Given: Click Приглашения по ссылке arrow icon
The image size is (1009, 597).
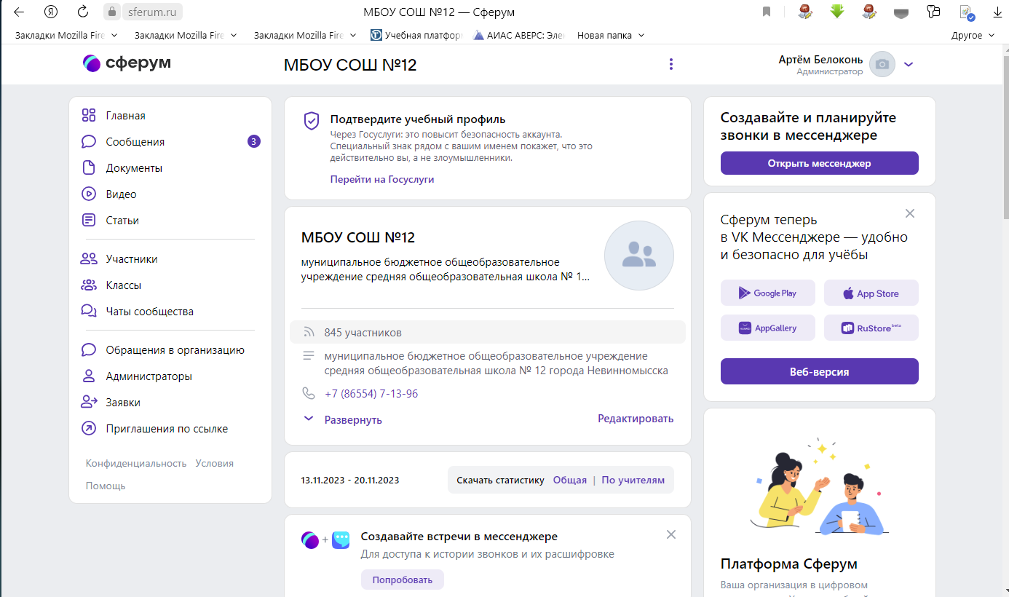Looking at the screenshot, I should click(x=89, y=428).
